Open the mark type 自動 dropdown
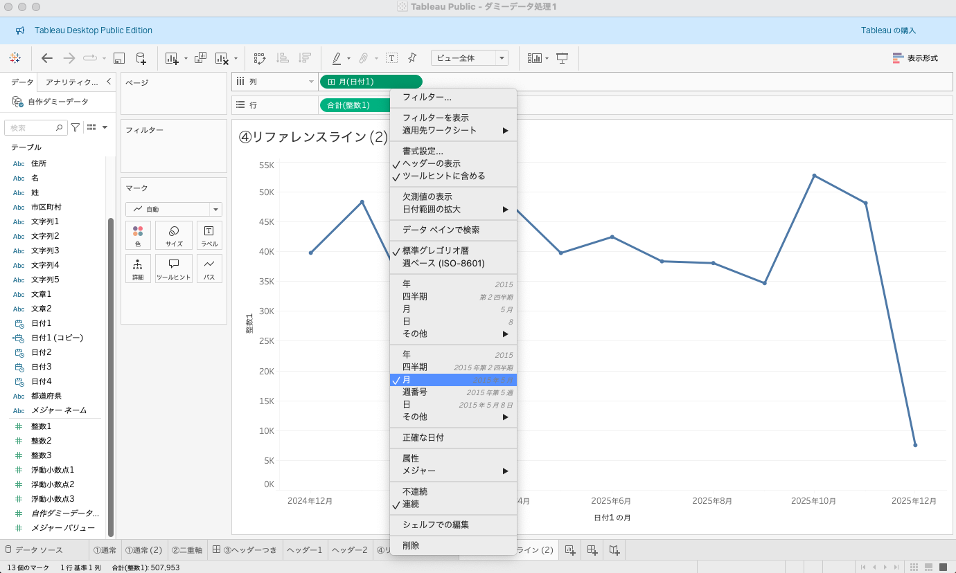Image resolution: width=956 pixels, height=573 pixels. click(173, 209)
